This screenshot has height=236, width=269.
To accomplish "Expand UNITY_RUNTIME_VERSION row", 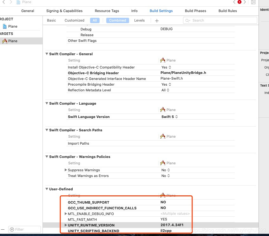I will 66,225.
